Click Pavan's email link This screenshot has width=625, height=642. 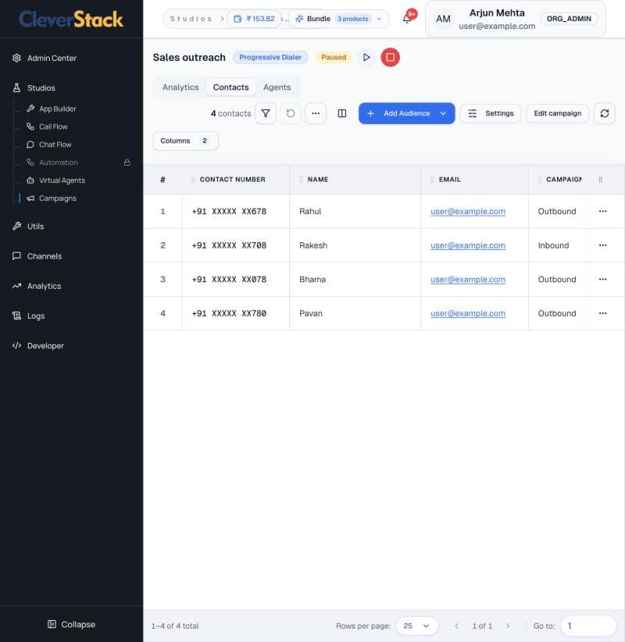(x=468, y=313)
